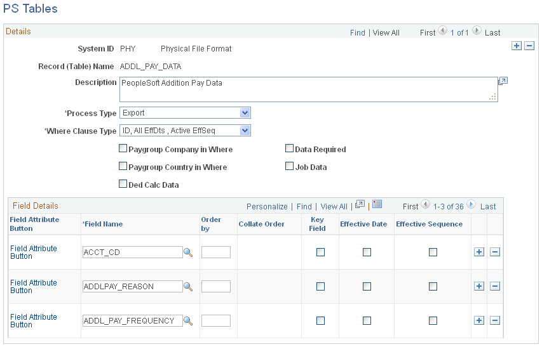The width and height of the screenshot is (542, 347).
Task: Delete the ADDL_PAY_FREQUENCY row
Action: pyautogui.click(x=495, y=320)
